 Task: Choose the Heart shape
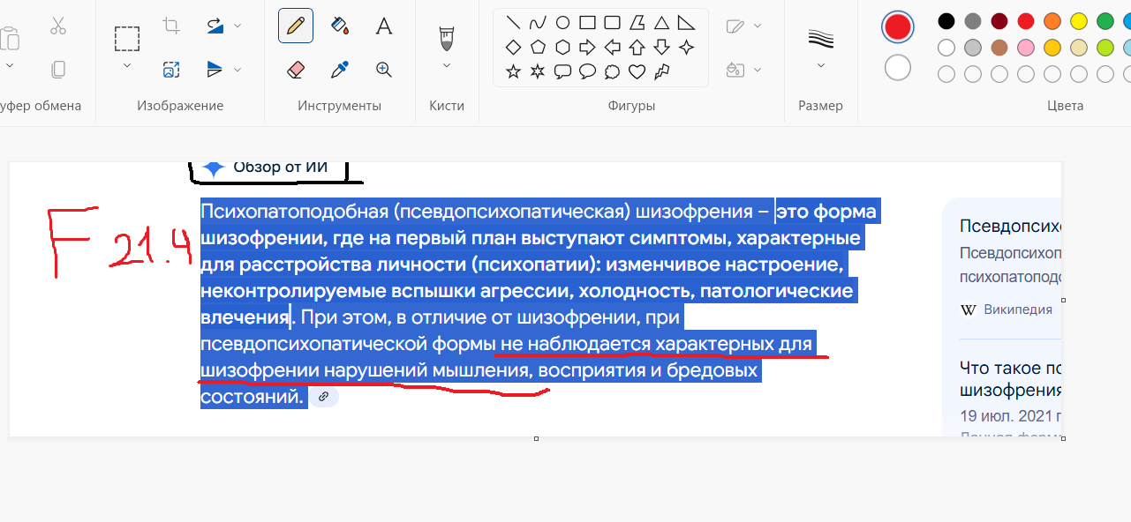tap(637, 71)
